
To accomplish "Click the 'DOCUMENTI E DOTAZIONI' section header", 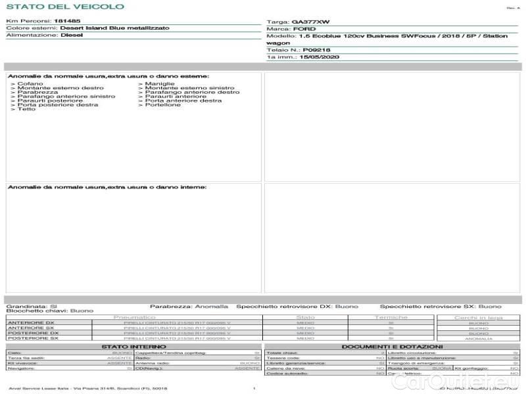I will click(392, 347).
